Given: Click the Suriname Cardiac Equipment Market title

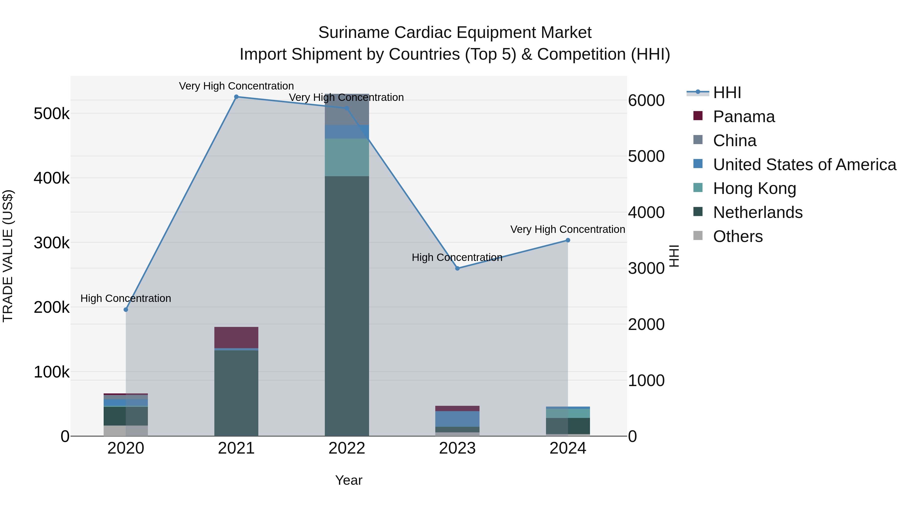Looking at the screenshot, I should tap(455, 33).
